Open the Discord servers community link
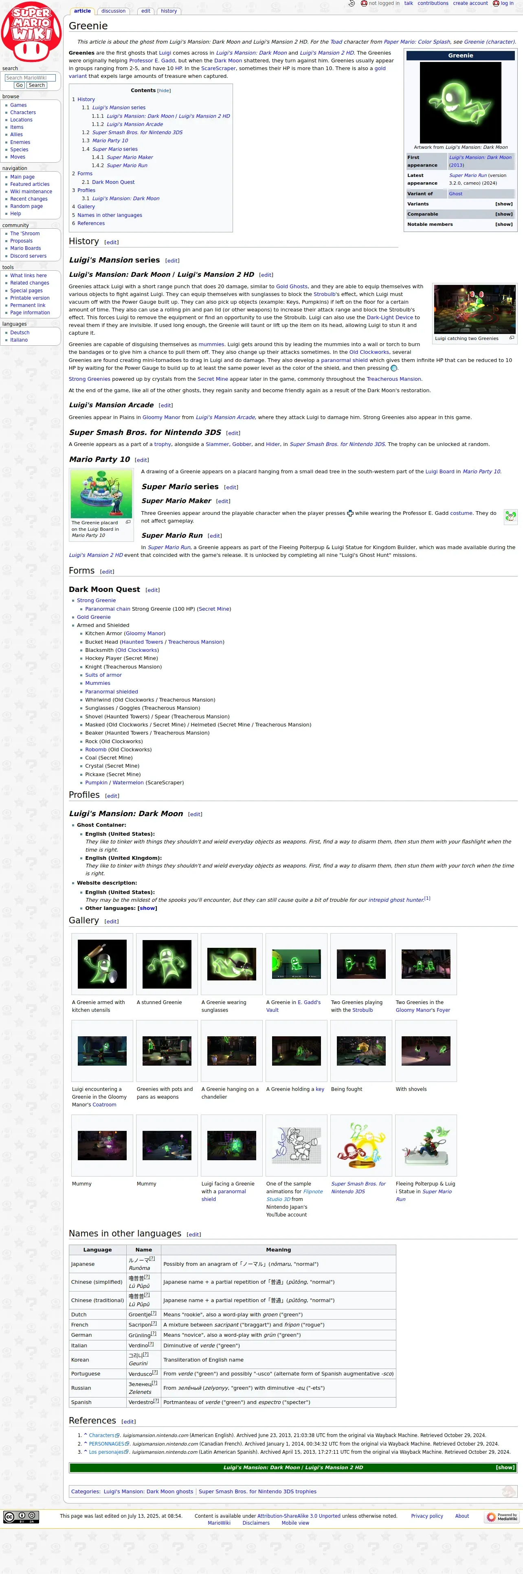Screen dimensions: 523x1574 pyautogui.click(x=28, y=256)
